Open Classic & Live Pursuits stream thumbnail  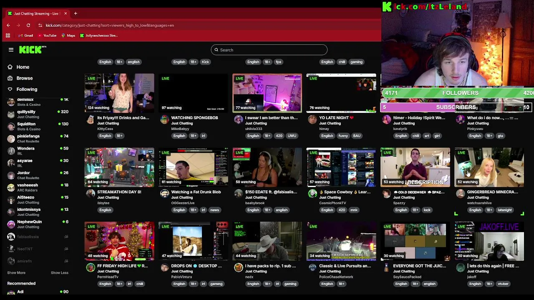point(341,241)
